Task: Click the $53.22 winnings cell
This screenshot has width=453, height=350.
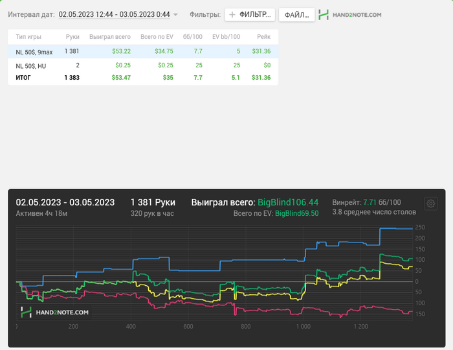Action: tap(122, 51)
